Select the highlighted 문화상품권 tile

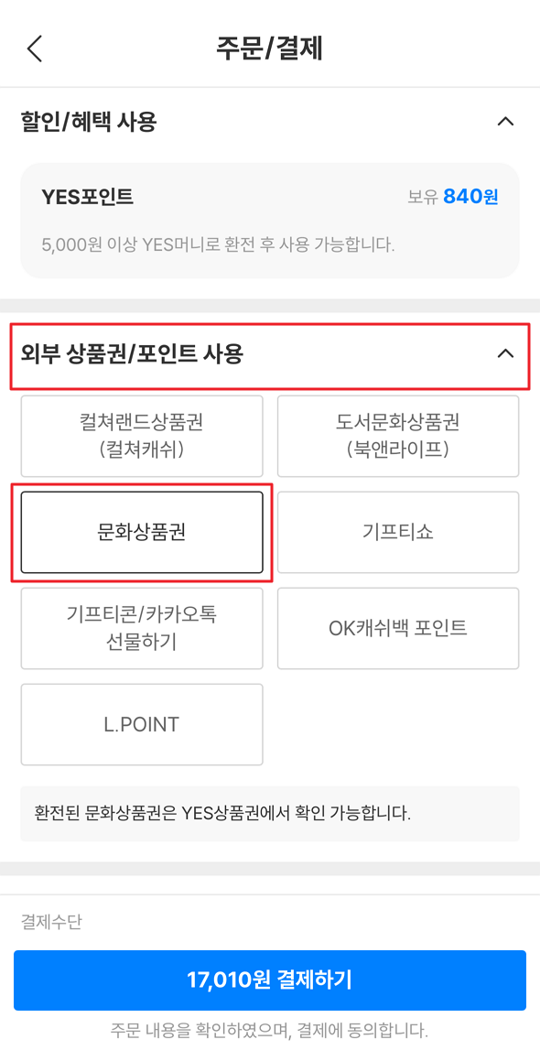tap(141, 532)
